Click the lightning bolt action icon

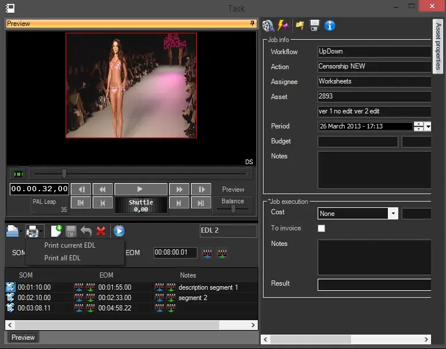[284, 26]
